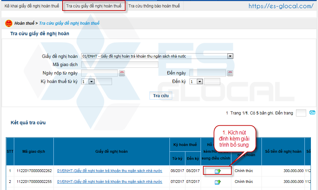Click 'Chính thức' status in row 2

click(244, 182)
